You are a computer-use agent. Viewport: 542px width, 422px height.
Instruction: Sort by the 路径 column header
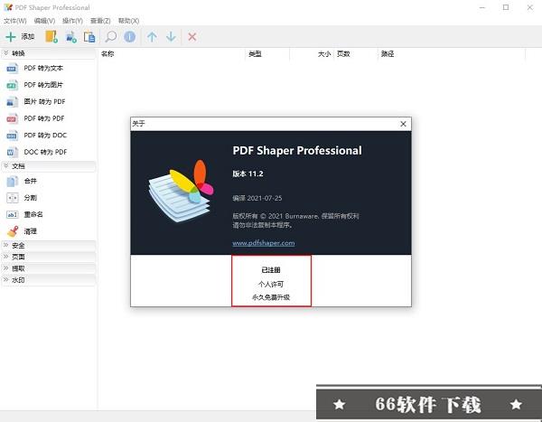[452, 54]
